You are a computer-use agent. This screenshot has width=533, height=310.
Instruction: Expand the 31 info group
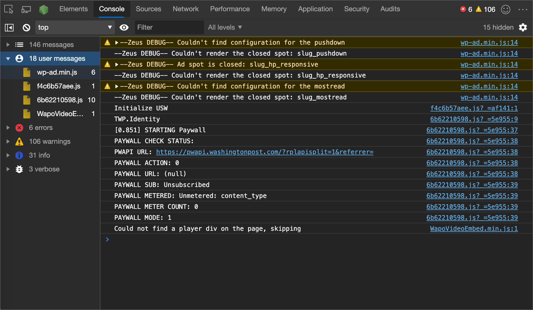pyautogui.click(x=8, y=155)
